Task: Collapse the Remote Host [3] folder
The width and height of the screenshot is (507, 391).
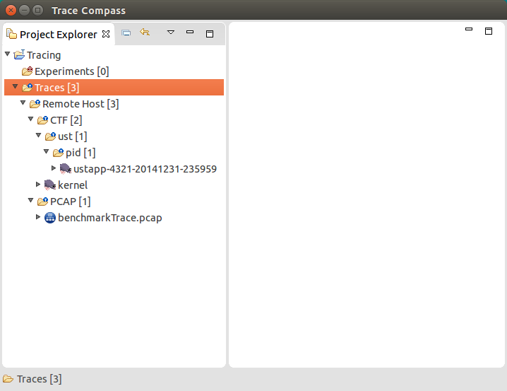Action: tap(23, 103)
